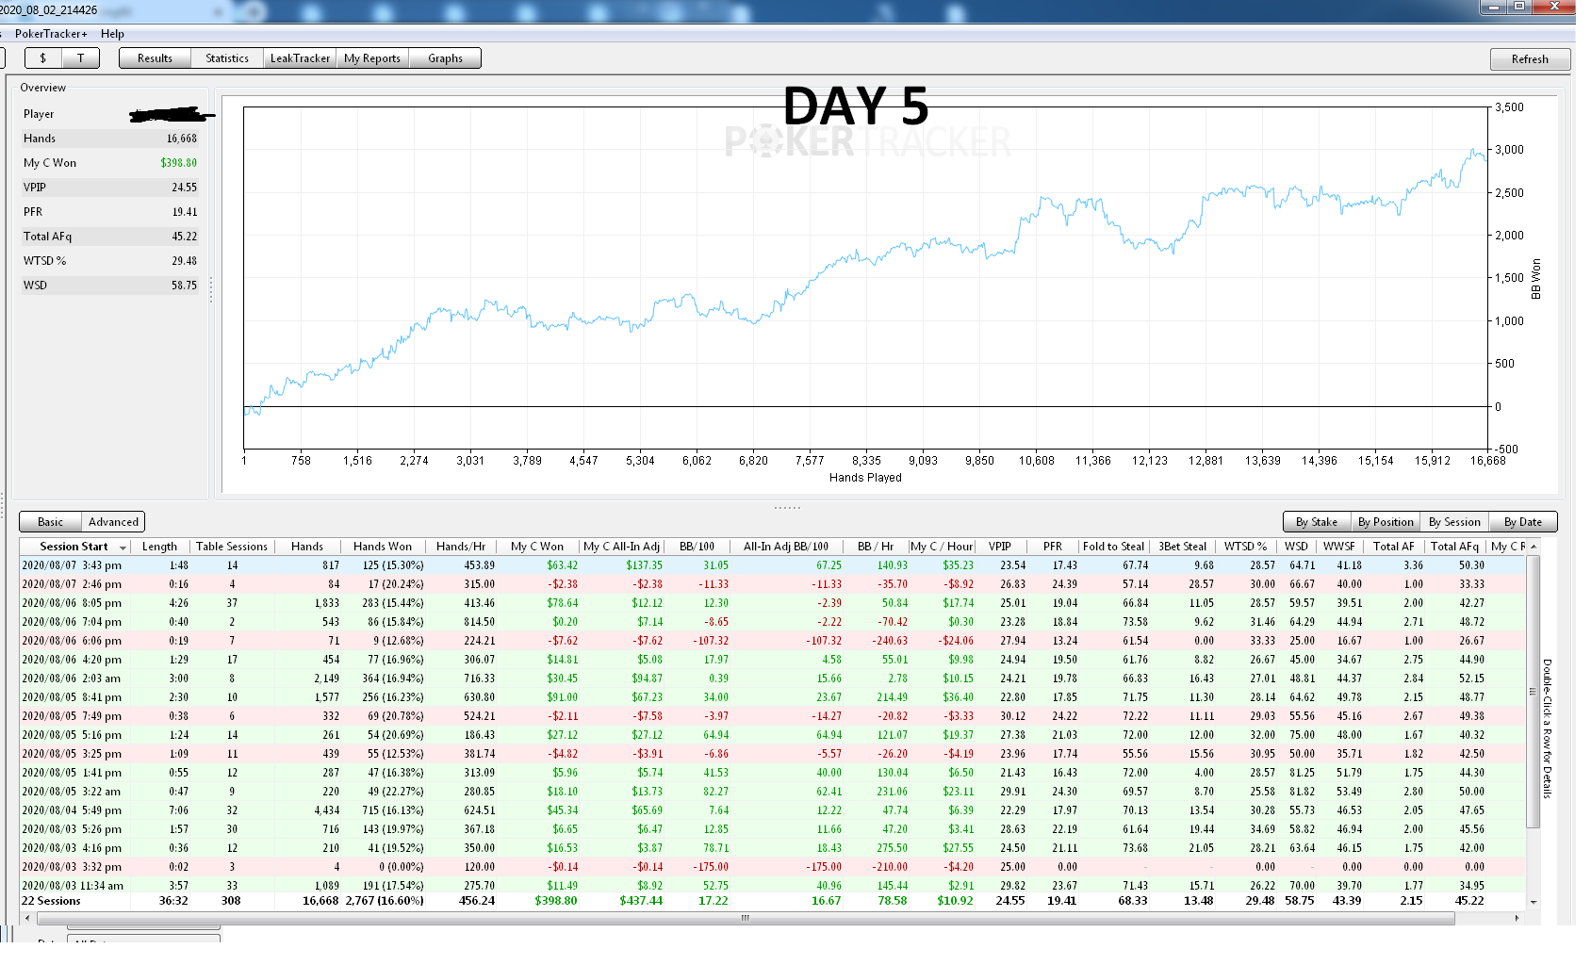Sort by the Table Sessions column header
1591x965 pixels.
pyautogui.click(x=232, y=547)
